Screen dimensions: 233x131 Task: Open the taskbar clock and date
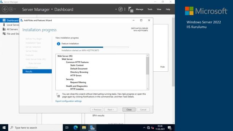(160, 128)
